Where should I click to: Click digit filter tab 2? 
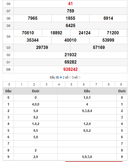click(34, 84)
